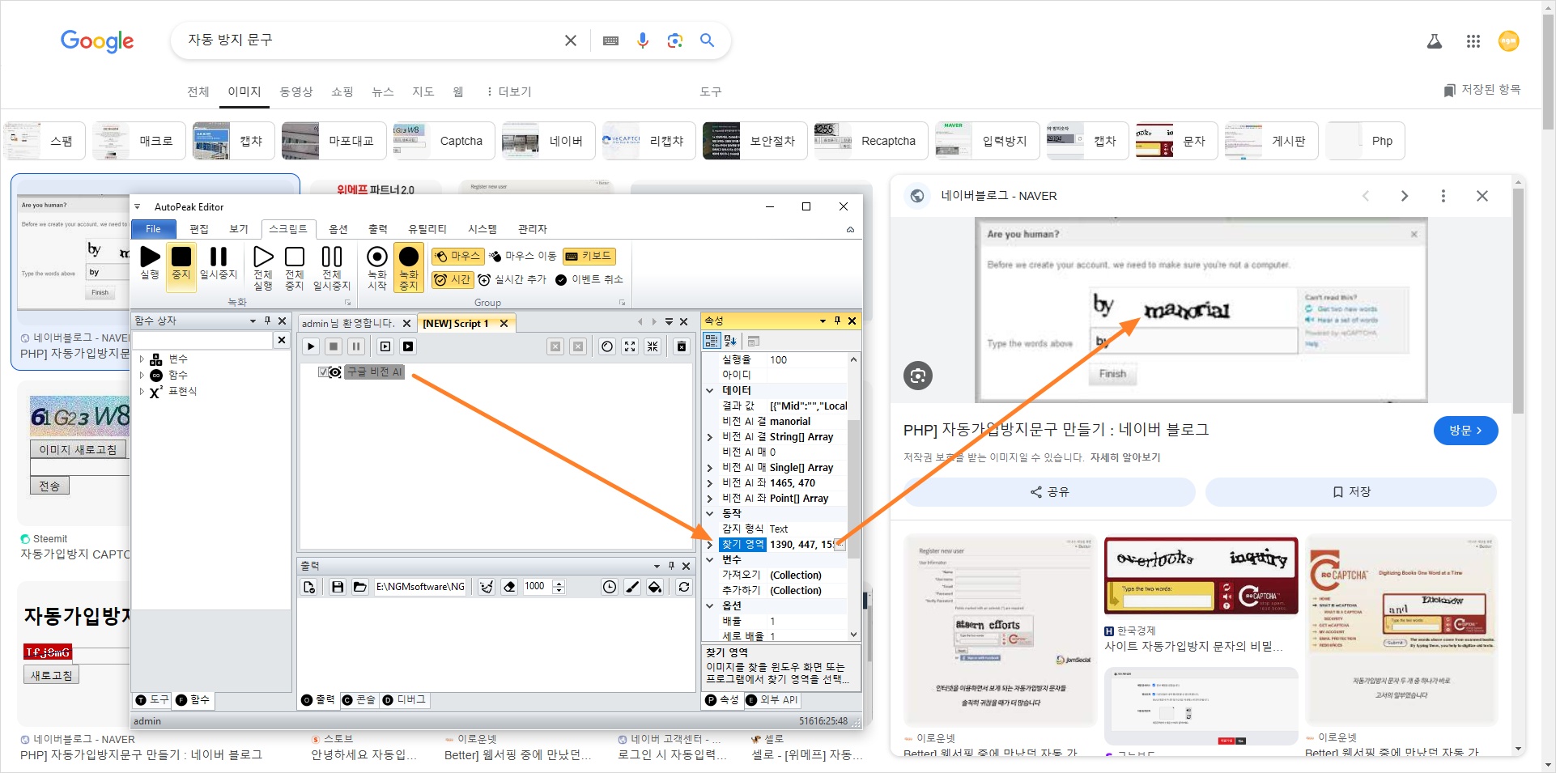1556x773 pixels.
Task: Open Google Lens from the search bar
Action: coord(675,40)
